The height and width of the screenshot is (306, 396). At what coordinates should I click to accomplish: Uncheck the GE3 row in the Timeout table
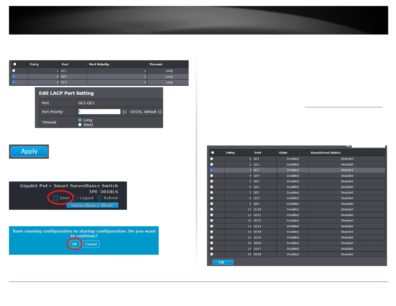[x=14, y=82]
